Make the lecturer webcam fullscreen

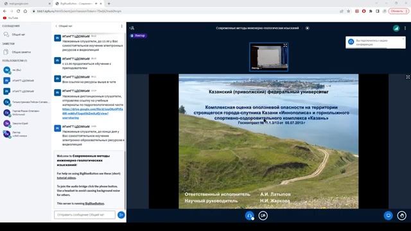[285, 46]
